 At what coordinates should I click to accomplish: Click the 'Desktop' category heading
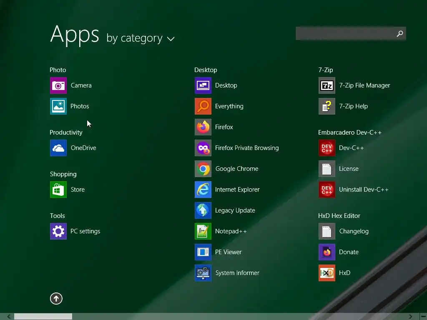[x=206, y=70]
